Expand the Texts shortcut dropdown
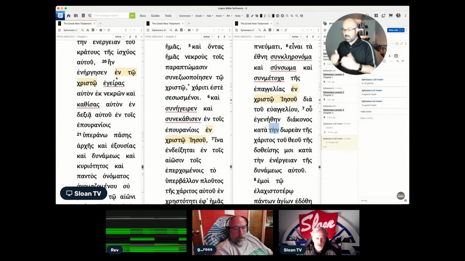The height and width of the screenshot is (261, 465). pos(238,16)
